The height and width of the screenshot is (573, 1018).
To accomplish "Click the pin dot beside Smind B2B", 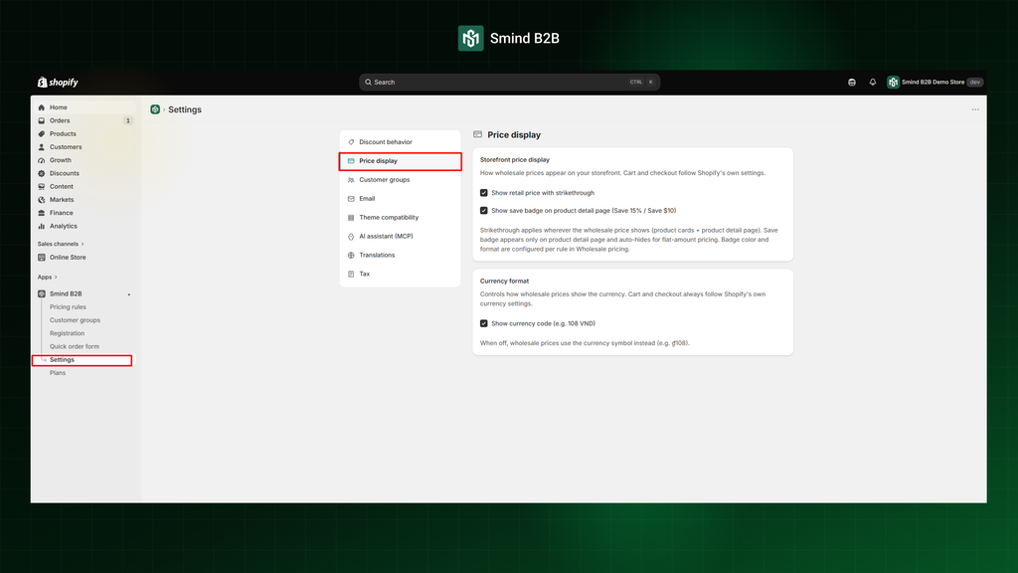I will [129, 294].
